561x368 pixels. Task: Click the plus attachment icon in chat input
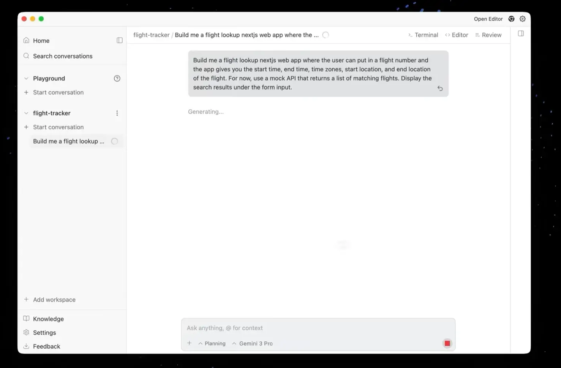click(x=189, y=343)
